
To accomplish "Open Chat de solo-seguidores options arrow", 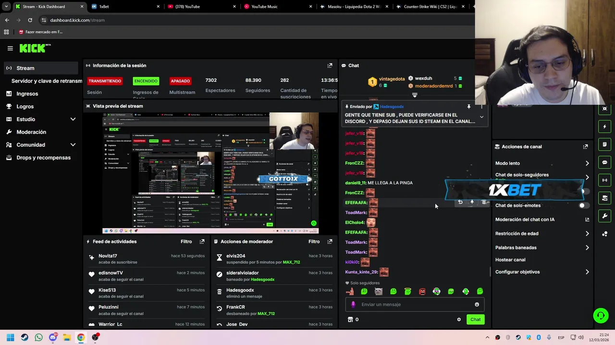I will (587, 177).
